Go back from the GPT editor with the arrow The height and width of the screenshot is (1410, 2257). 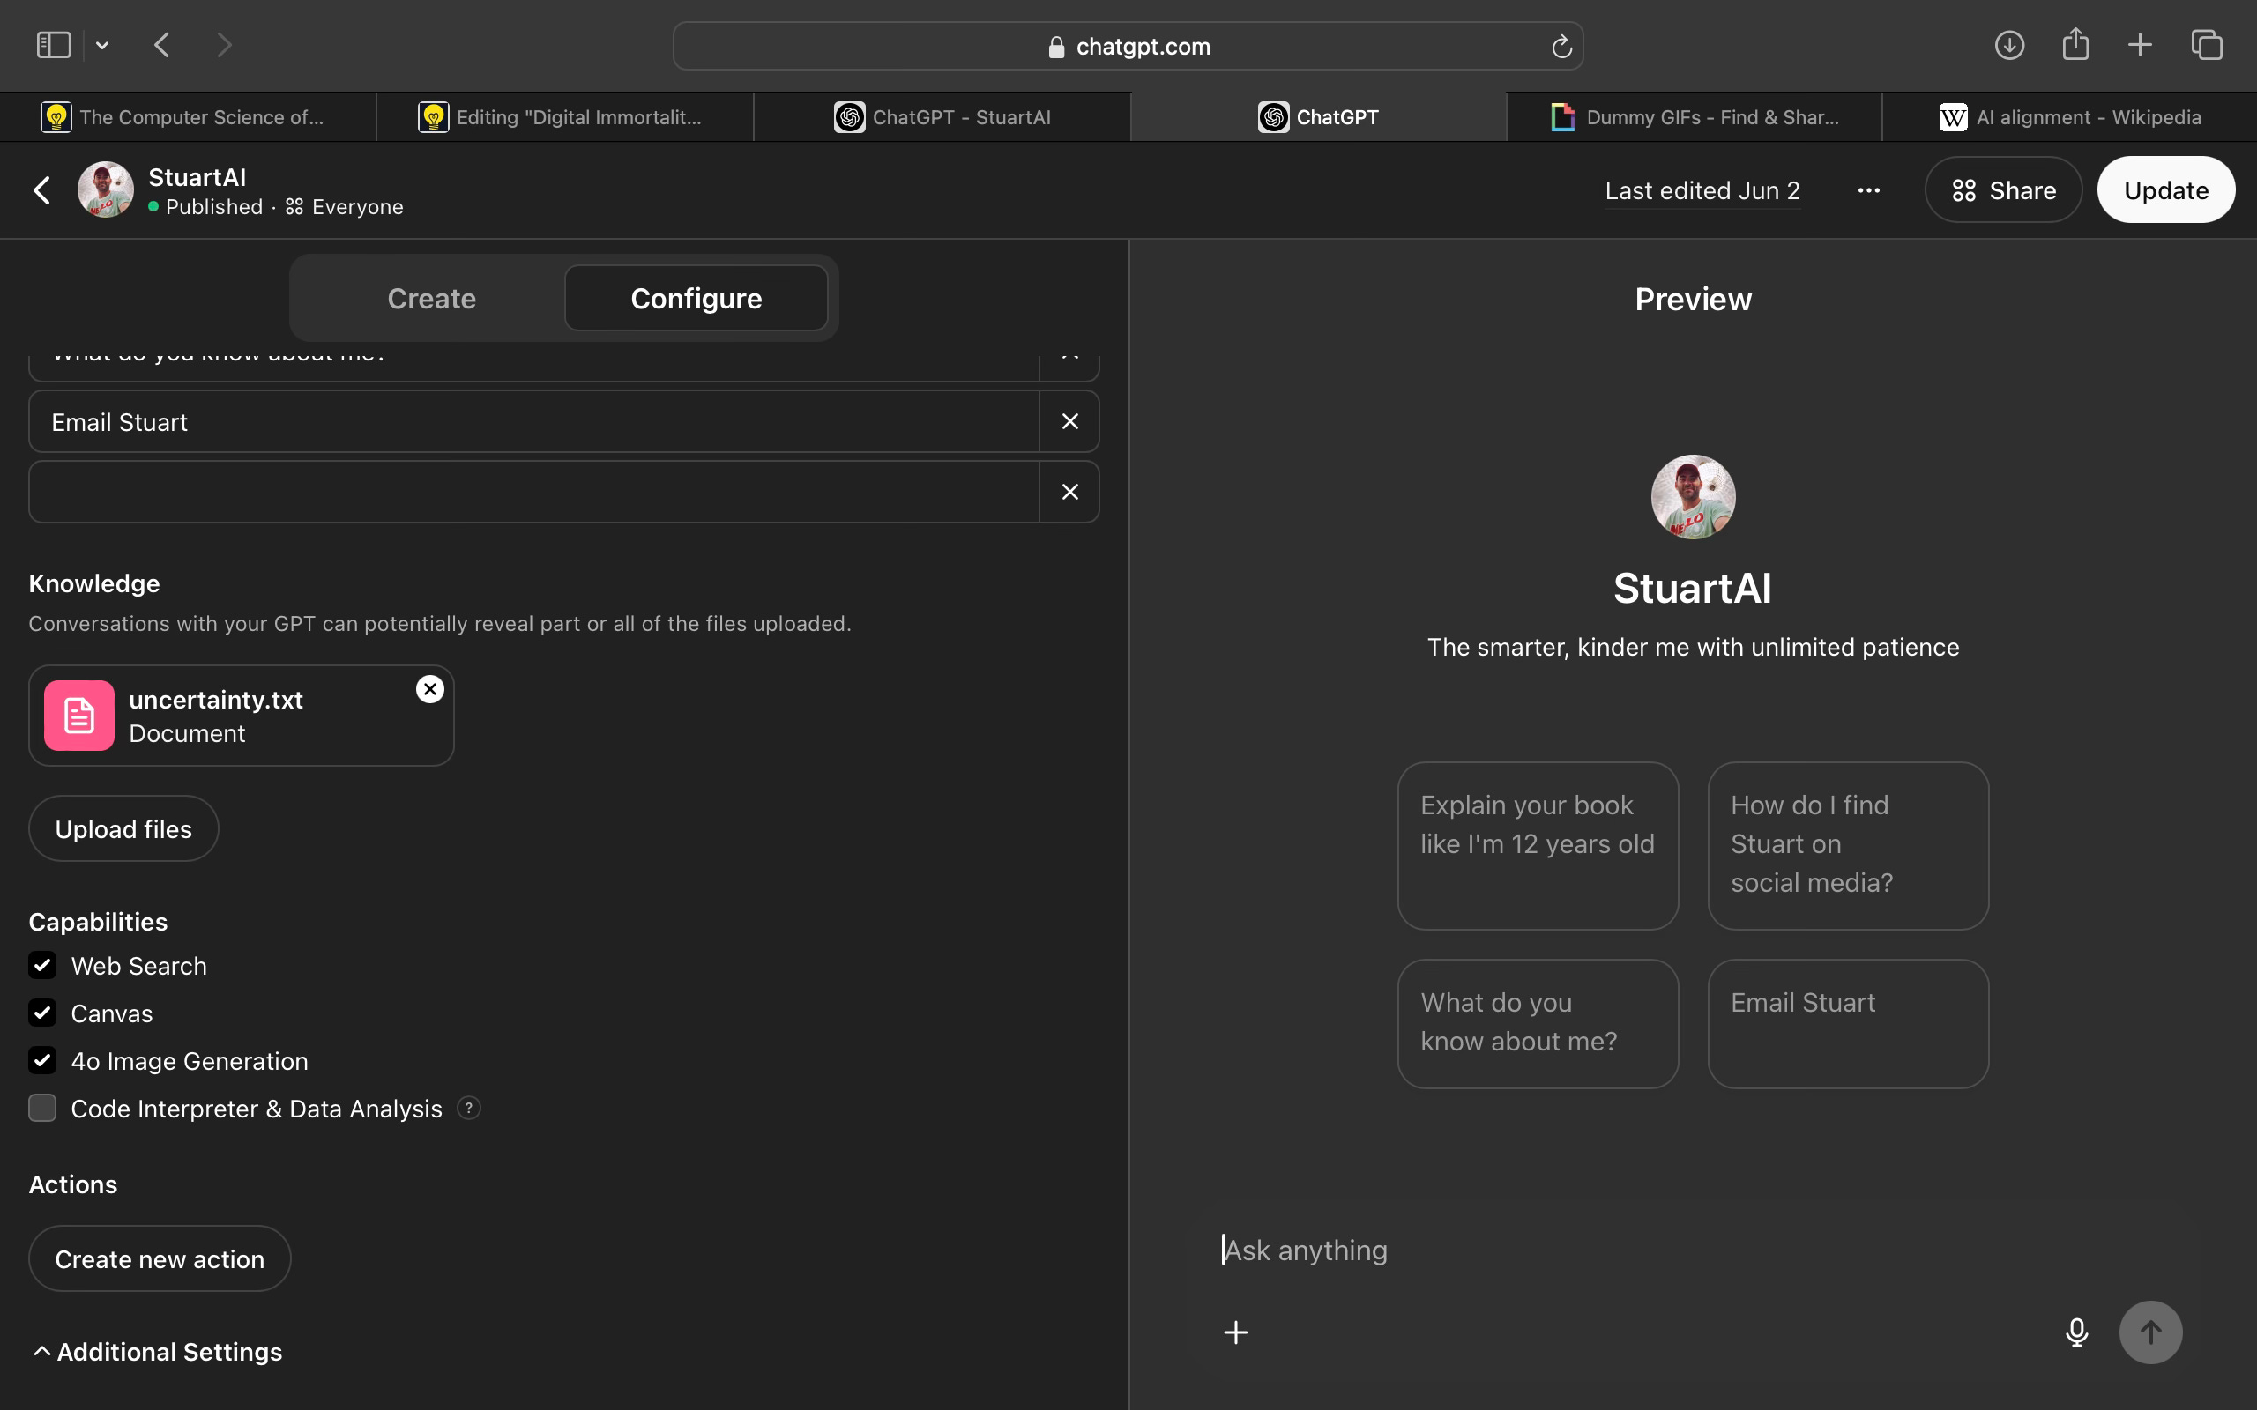[x=42, y=190]
